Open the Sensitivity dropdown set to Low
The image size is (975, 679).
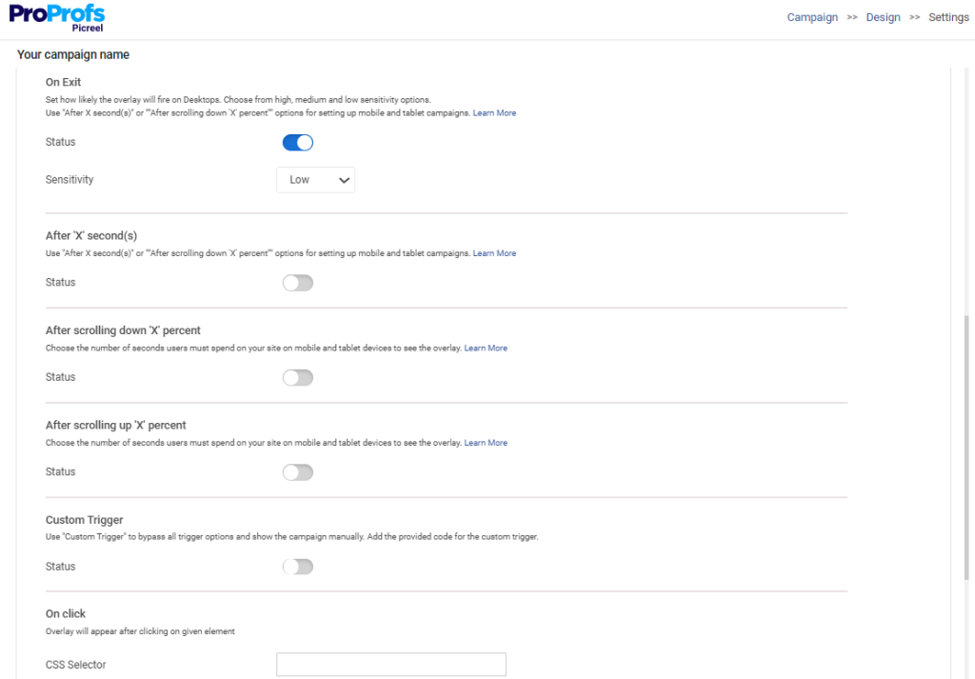click(x=316, y=180)
